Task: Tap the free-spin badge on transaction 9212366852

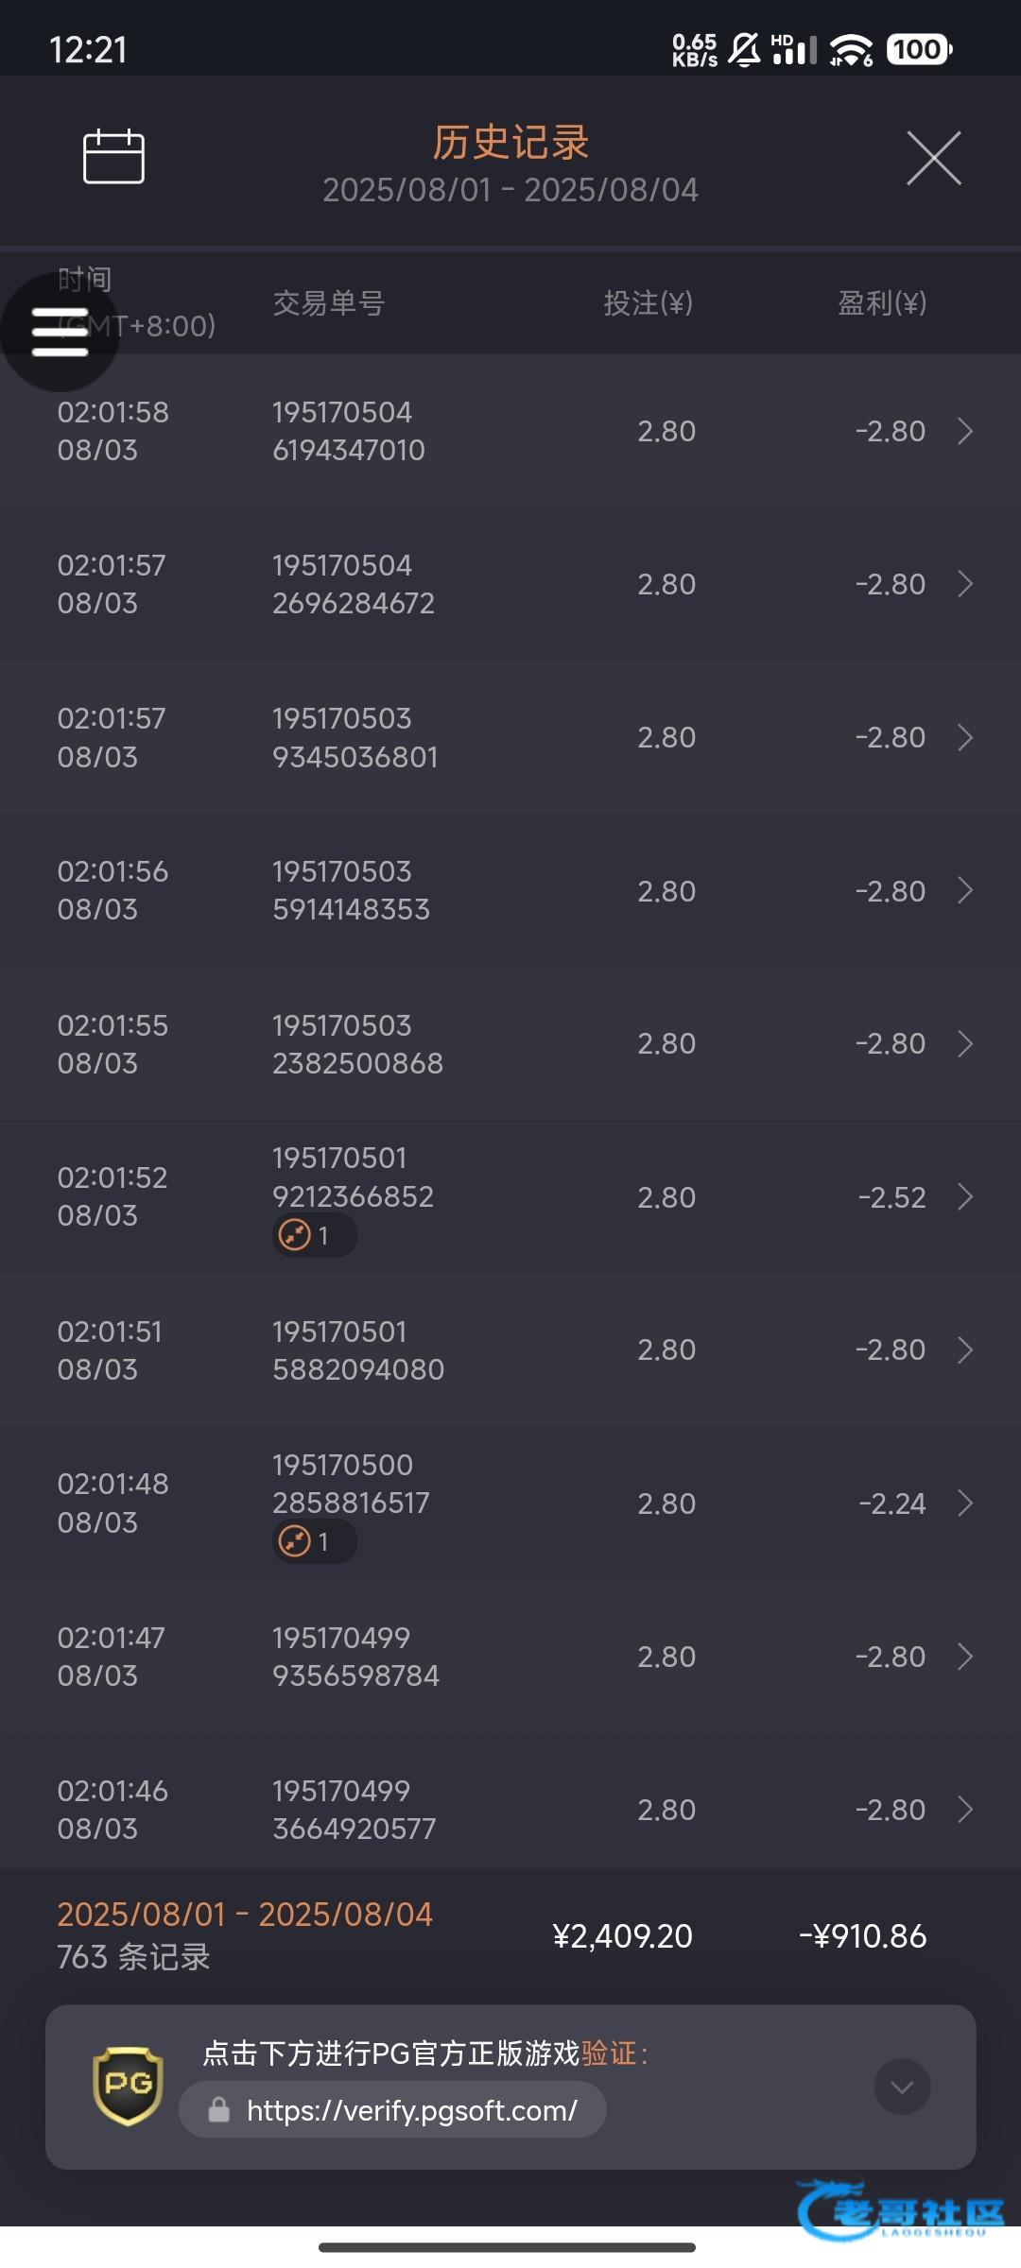Action: pyautogui.click(x=313, y=1235)
